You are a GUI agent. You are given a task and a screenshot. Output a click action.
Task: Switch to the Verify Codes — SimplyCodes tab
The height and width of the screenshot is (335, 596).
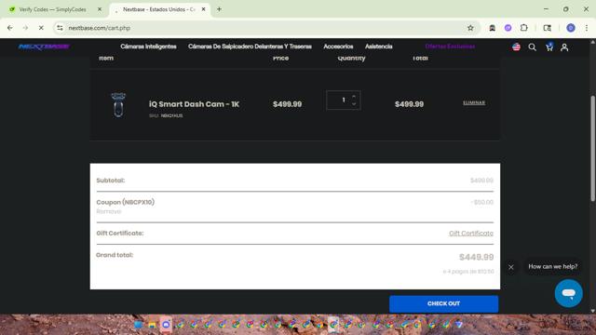click(x=52, y=9)
